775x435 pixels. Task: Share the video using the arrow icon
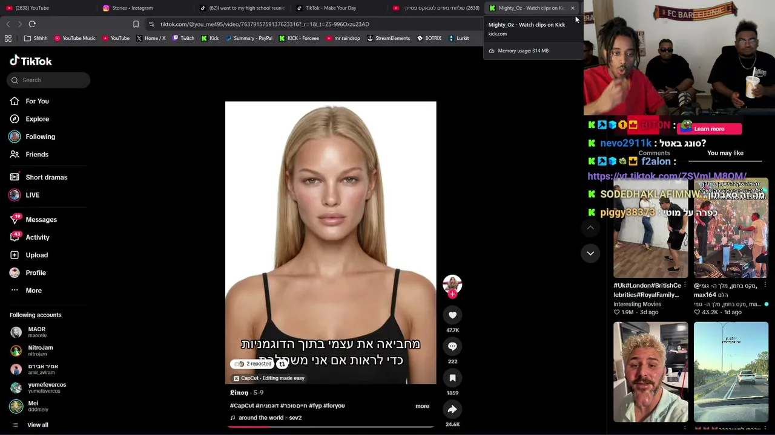pyautogui.click(x=452, y=409)
